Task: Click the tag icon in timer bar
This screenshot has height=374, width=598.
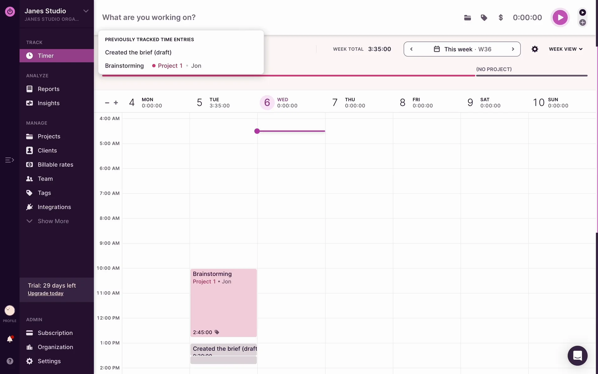Action: tap(484, 18)
